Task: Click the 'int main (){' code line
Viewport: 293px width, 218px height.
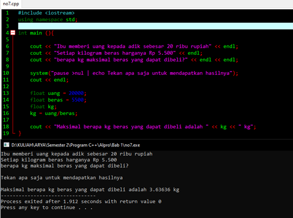Action: pyautogui.click(x=36, y=33)
